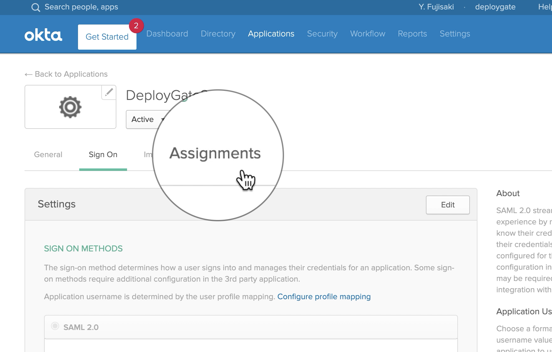
Task: Click the search magnifying glass icon
Action: click(x=36, y=7)
